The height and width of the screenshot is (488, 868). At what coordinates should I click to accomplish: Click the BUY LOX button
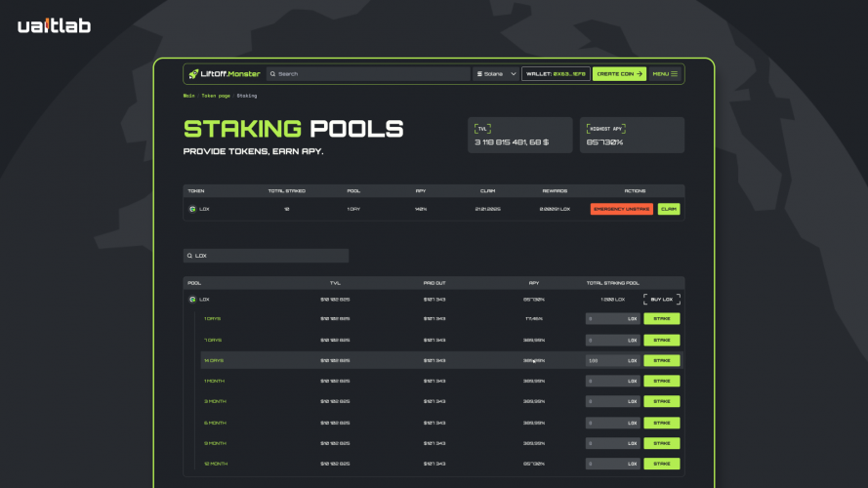(662, 300)
